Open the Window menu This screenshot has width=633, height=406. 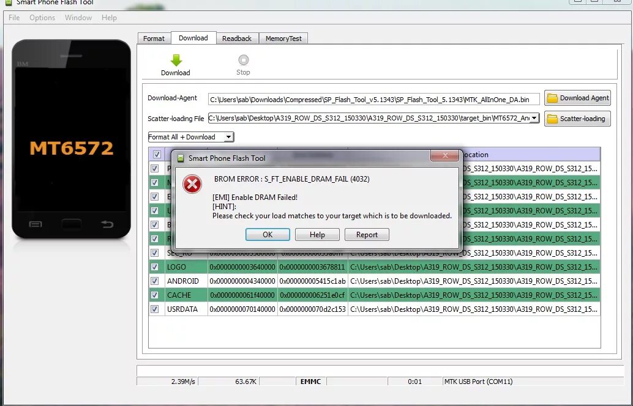78,18
